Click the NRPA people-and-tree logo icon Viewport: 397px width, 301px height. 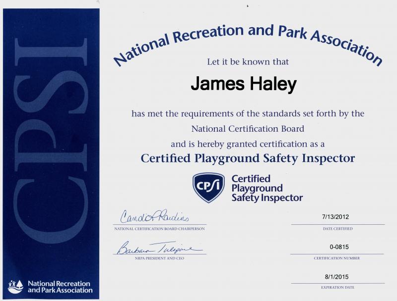coord(15,287)
